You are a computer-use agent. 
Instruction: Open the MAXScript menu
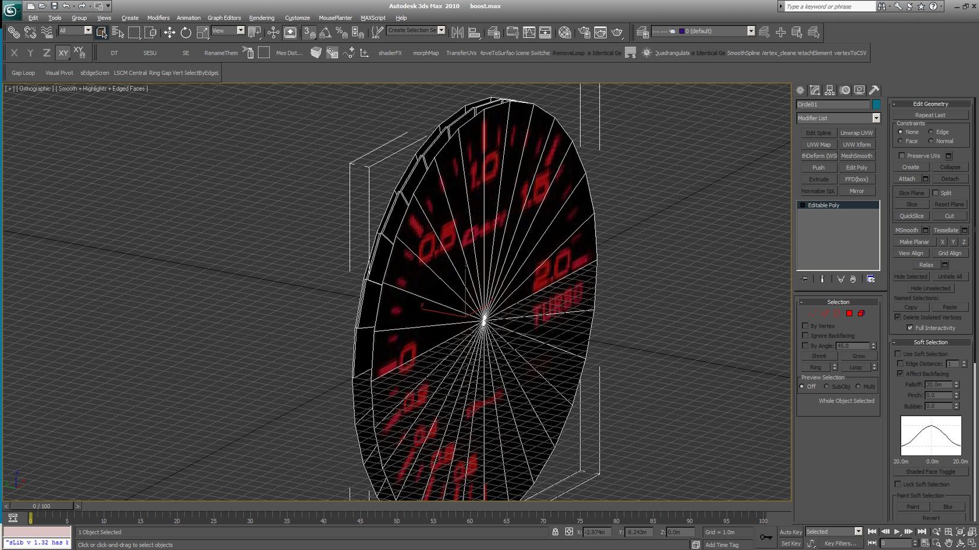373,18
